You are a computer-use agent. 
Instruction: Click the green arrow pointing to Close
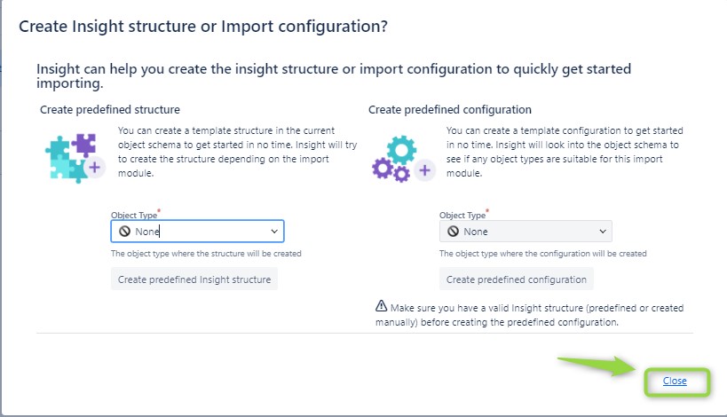597,366
